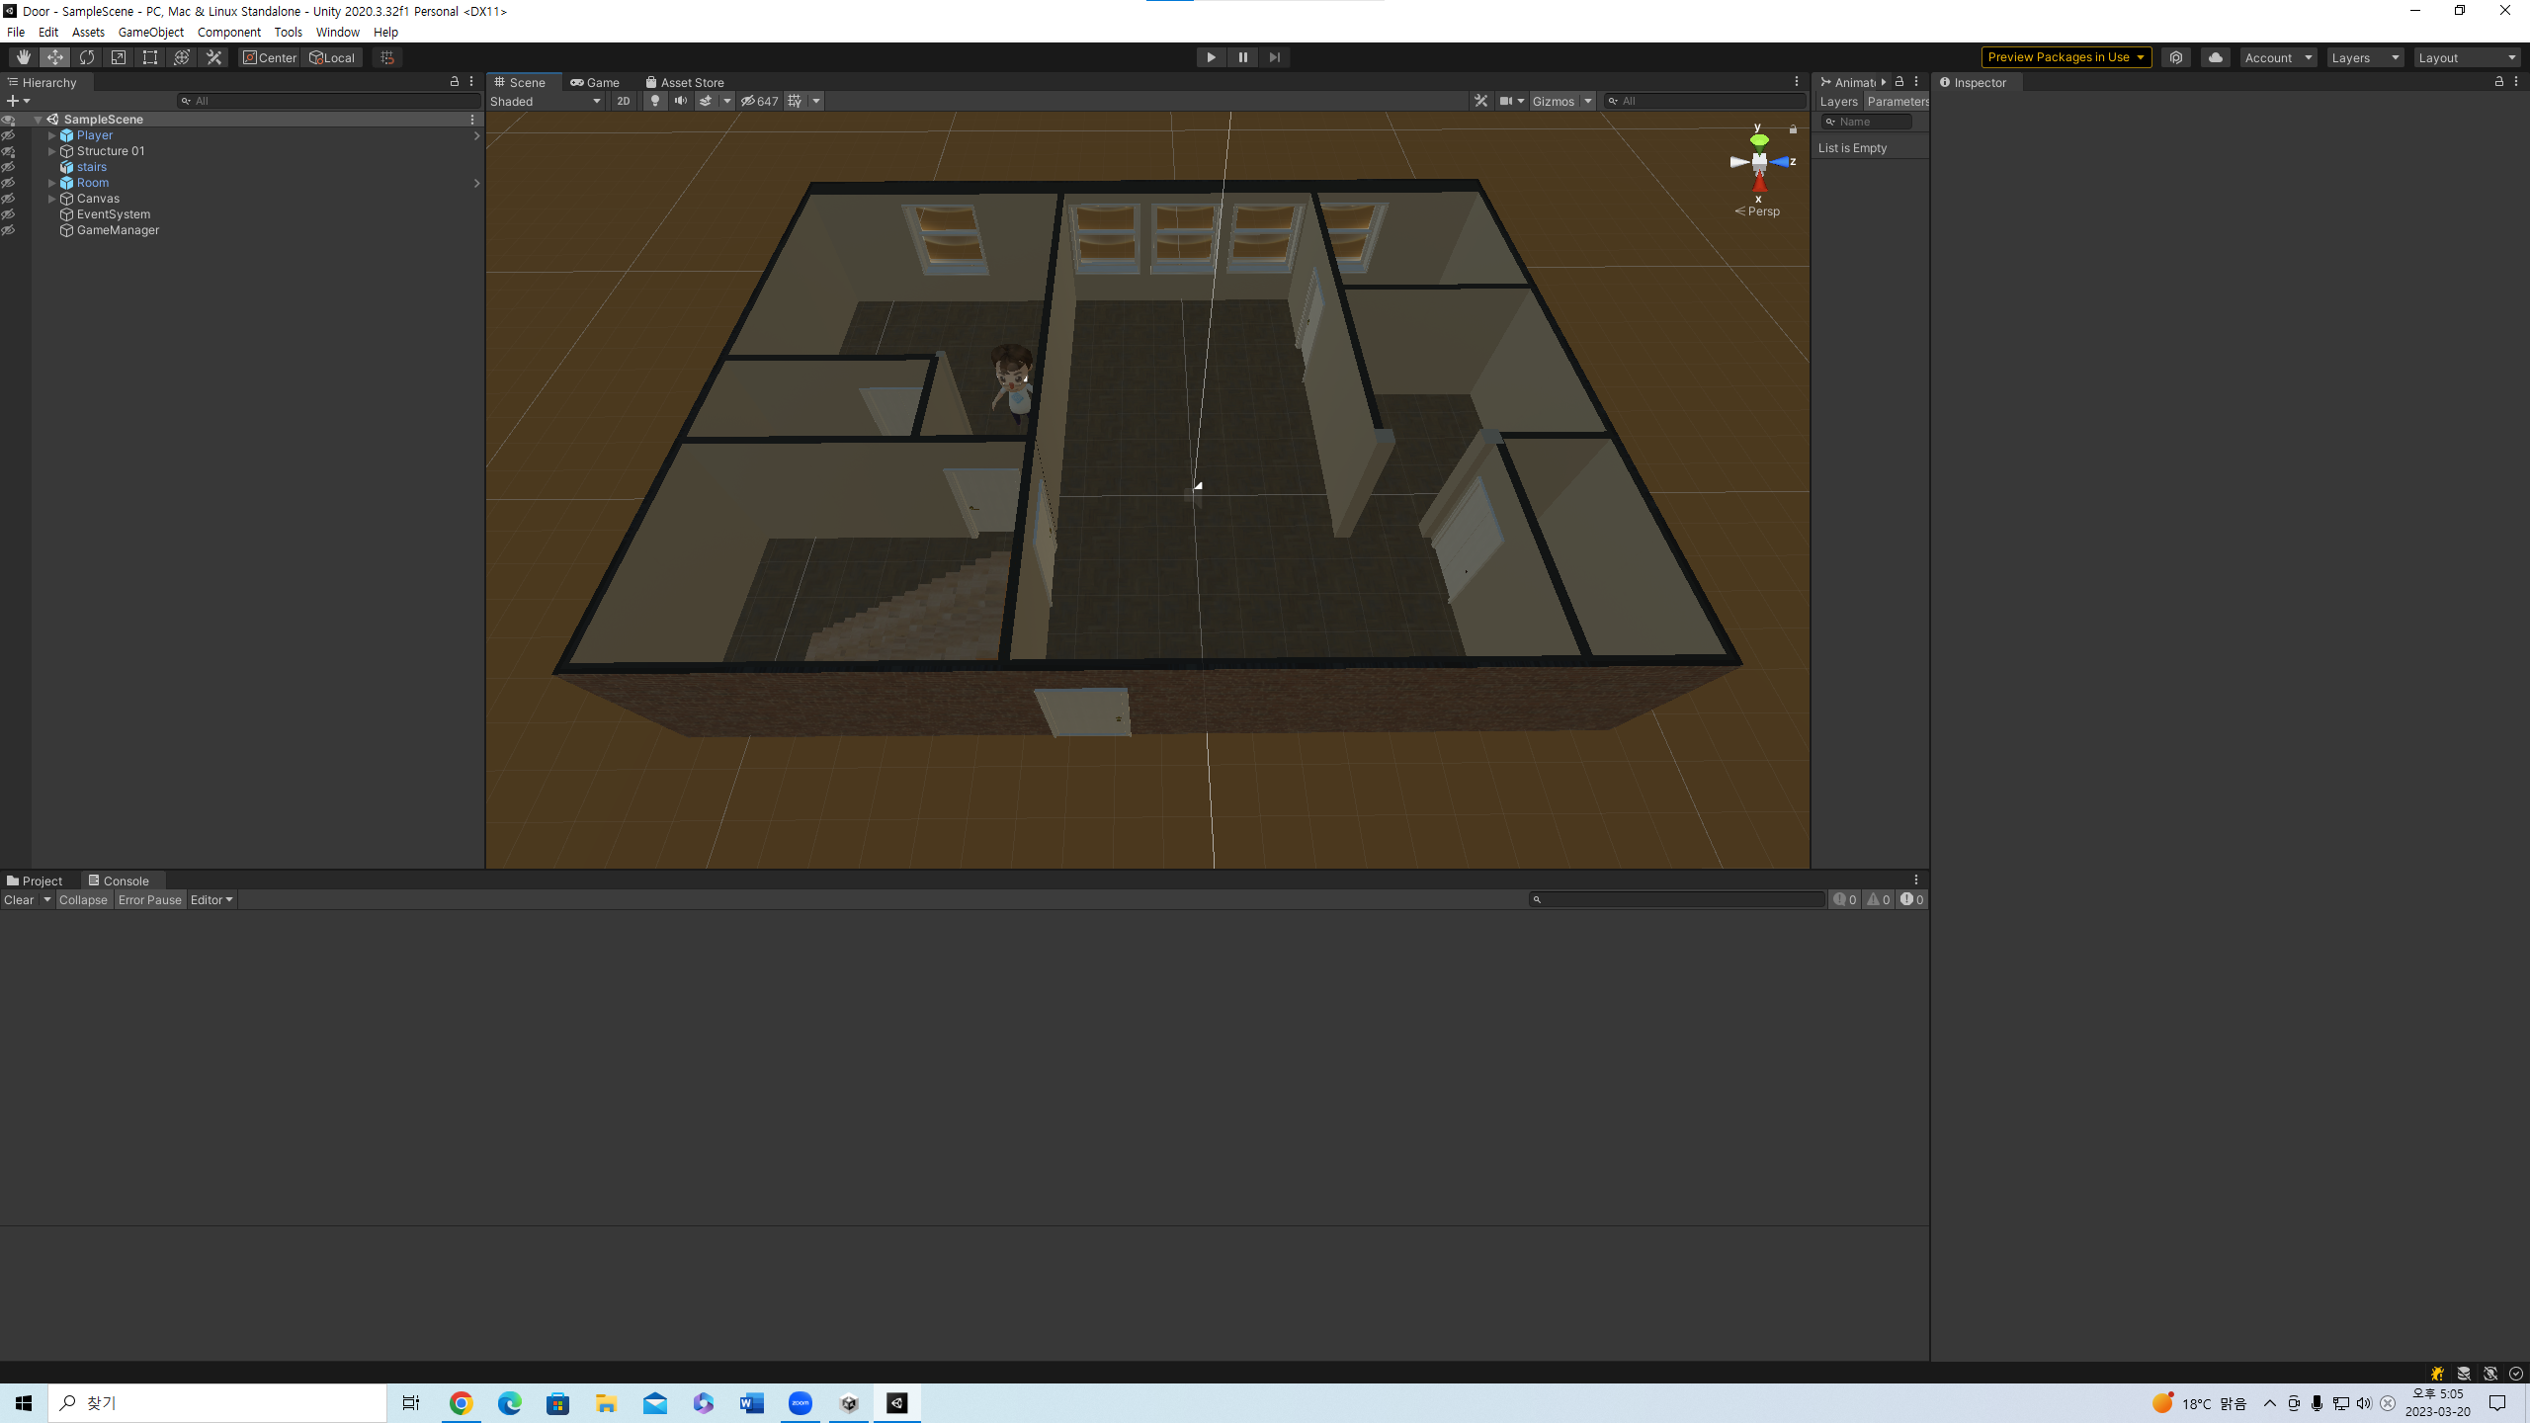Image resolution: width=2530 pixels, height=1423 pixels.
Task: Click Parameters tab in Animator
Action: [1897, 102]
